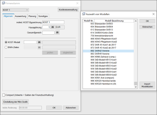
Task: Click the Modell-Bezeichnung column header
Action: [x=114, y=21]
